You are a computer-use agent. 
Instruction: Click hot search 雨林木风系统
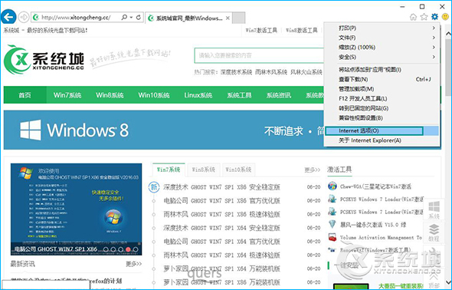[x=271, y=72]
